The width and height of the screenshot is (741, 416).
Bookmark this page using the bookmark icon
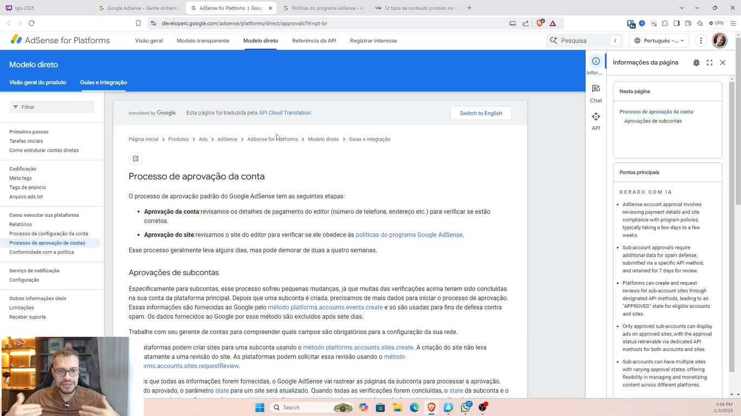click(x=138, y=23)
